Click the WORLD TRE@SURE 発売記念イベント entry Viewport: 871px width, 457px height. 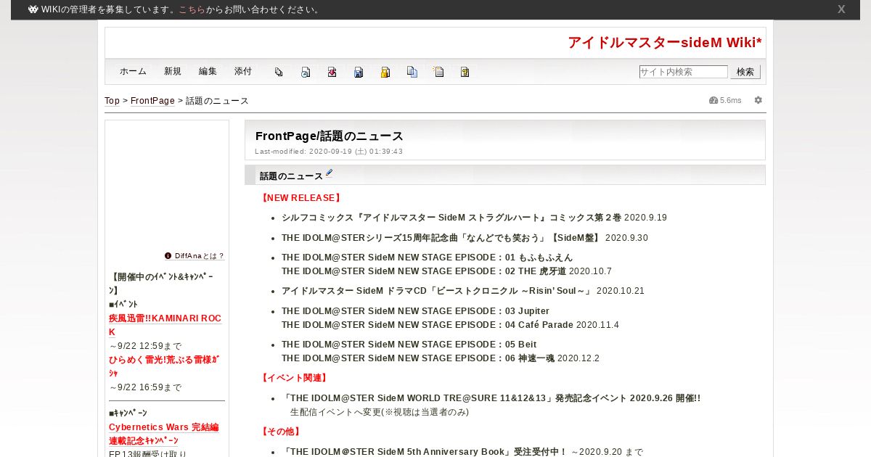pyautogui.click(x=491, y=398)
